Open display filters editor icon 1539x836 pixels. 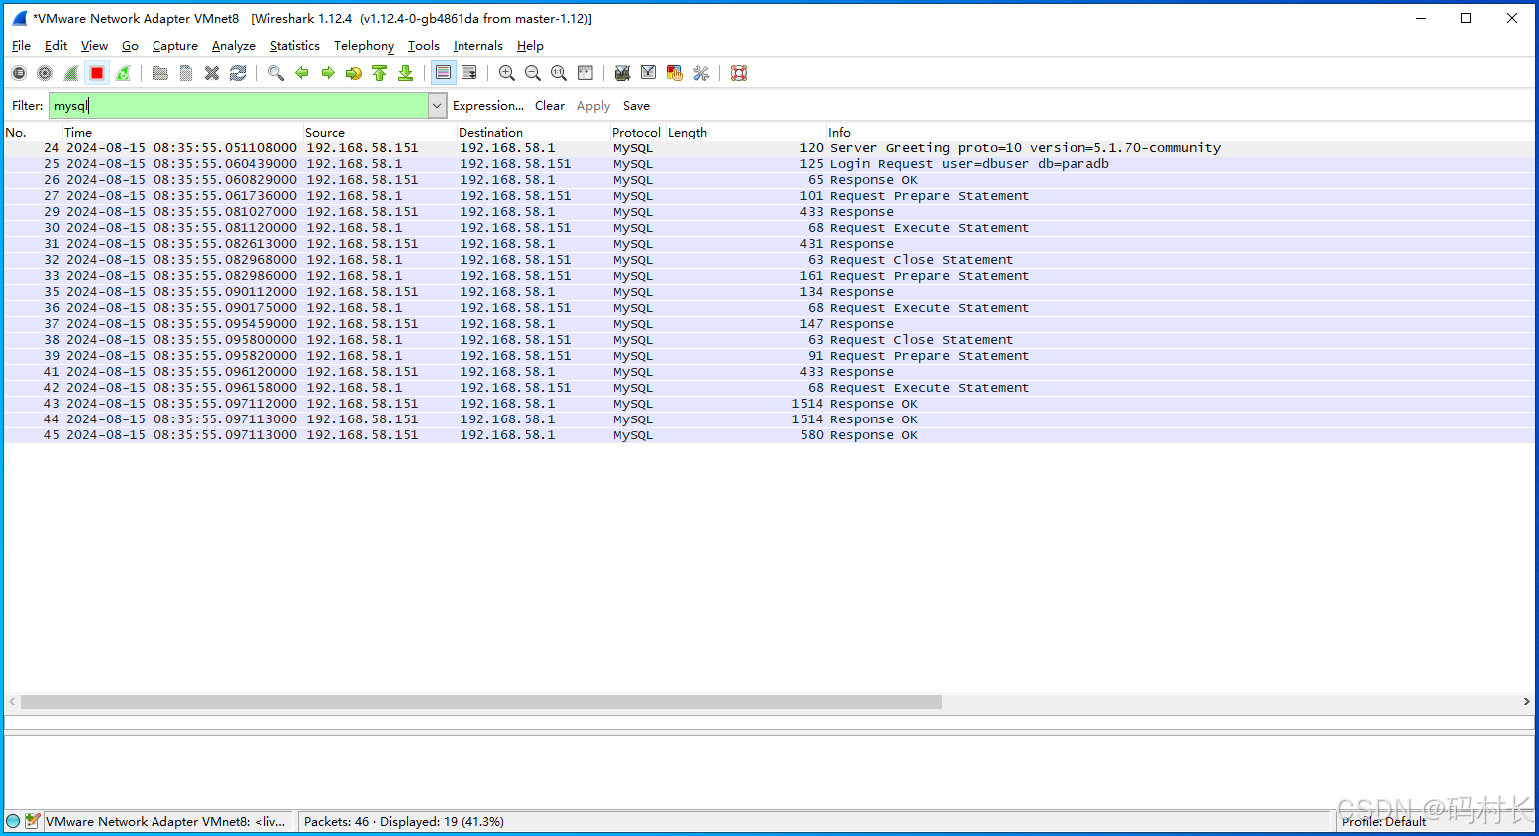(x=649, y=73)
